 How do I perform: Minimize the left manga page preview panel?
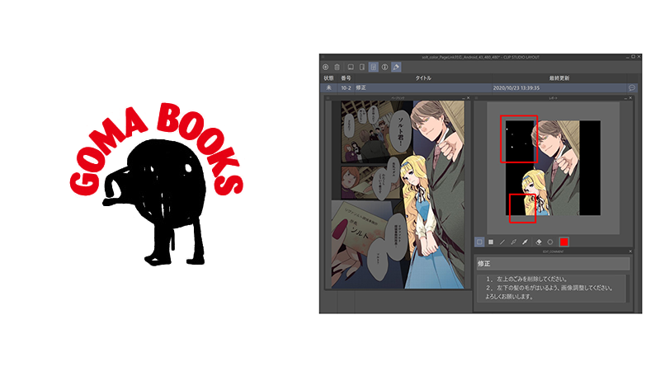click(x=463, y=98)
